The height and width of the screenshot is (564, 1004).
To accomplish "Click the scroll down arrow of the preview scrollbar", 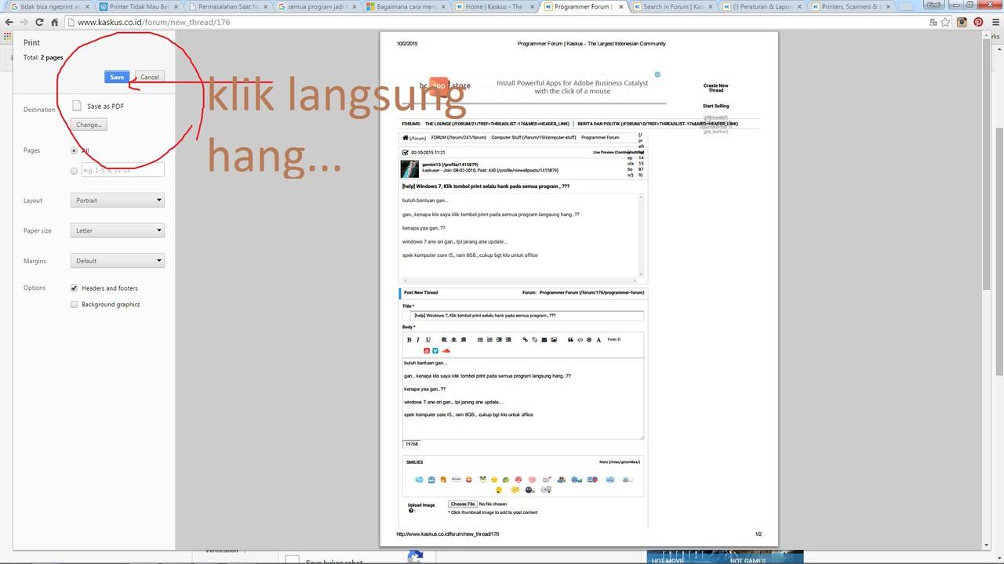I will point(987,545).
